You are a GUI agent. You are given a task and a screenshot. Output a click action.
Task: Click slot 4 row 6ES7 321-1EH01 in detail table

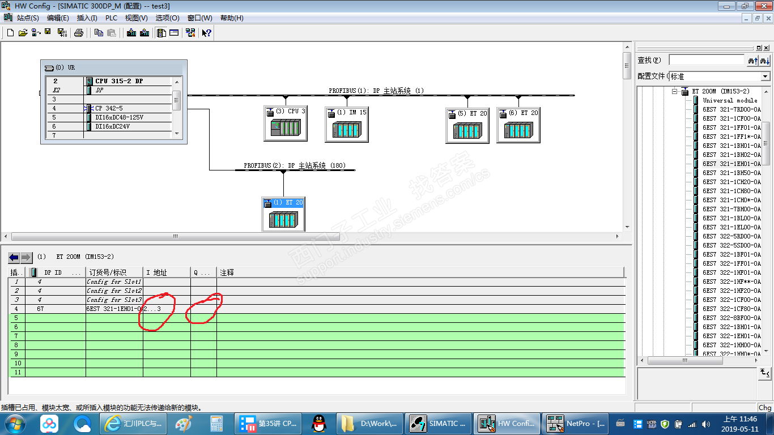[x=317, y=309]
